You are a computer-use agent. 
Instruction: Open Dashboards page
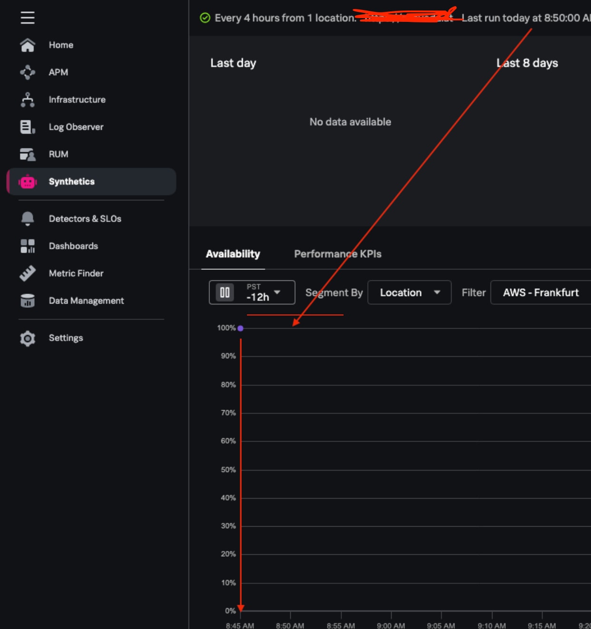(73, 246)
